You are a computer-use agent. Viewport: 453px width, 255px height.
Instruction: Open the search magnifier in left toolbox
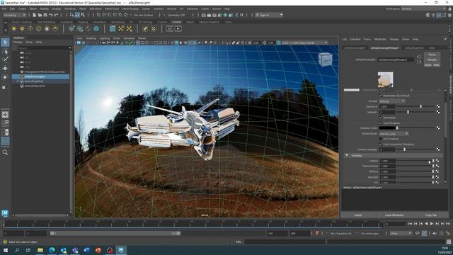(x=5, y=152)
